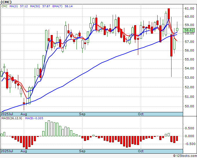Image resolution: width=197 pixels, height=158 pixels.
Task: Click the last green candle near 58.62
Action: click(x=177, y=29)
